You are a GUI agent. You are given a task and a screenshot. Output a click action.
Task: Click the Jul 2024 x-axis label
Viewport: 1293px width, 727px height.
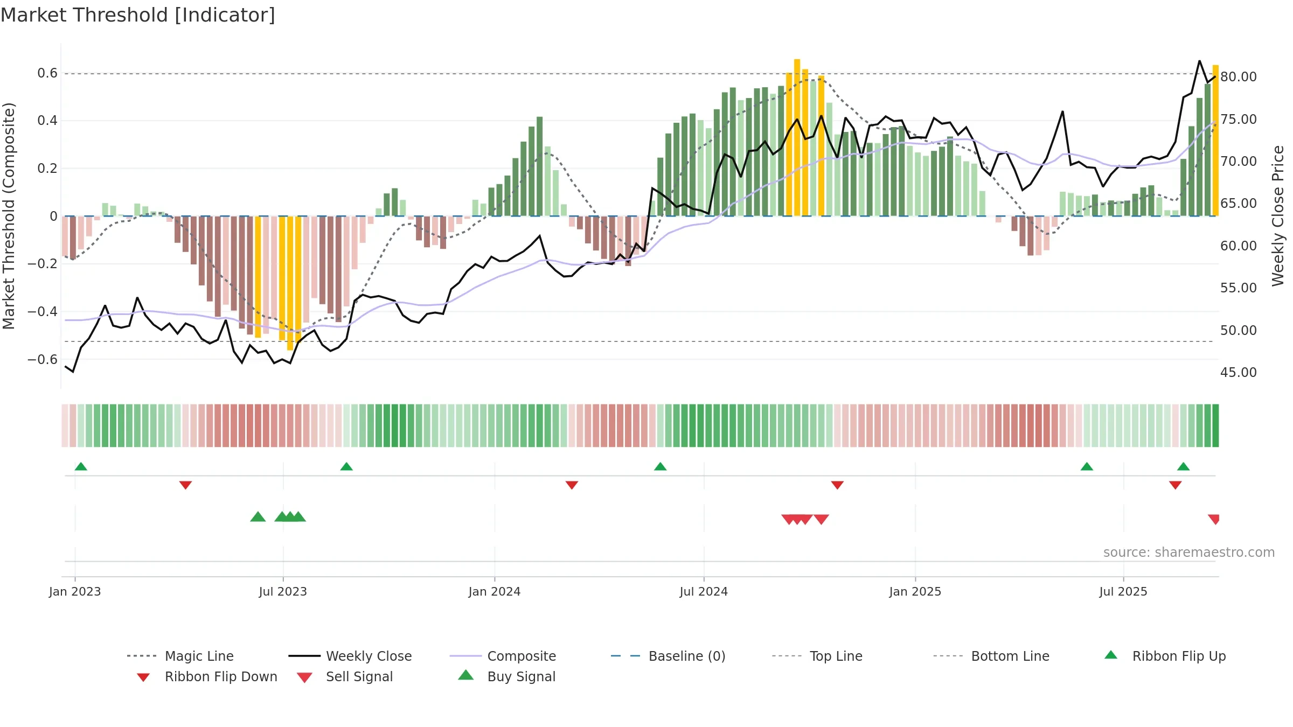pyautogui.click(x=704, y=592)
